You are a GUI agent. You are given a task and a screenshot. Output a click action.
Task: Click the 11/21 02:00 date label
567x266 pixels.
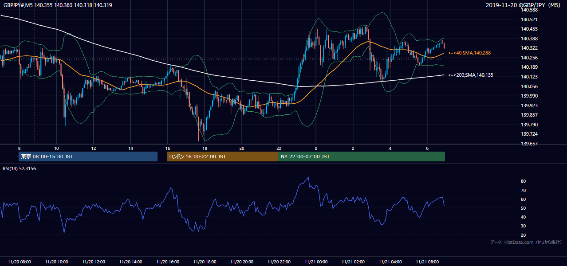(x=353, y=262)
